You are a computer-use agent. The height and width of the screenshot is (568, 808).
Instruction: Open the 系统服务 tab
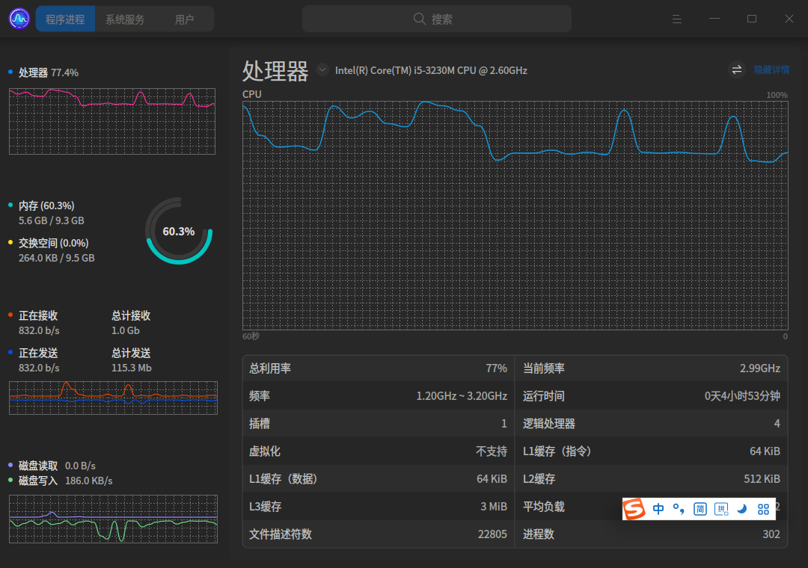(x=125, y=19)
